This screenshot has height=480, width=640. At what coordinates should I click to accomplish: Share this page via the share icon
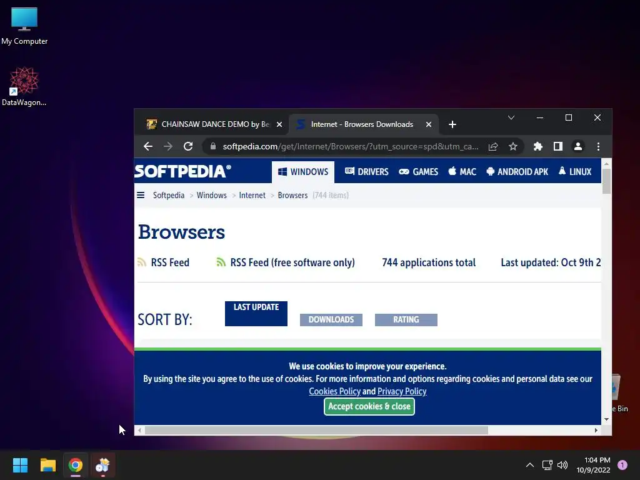point(493,146)
